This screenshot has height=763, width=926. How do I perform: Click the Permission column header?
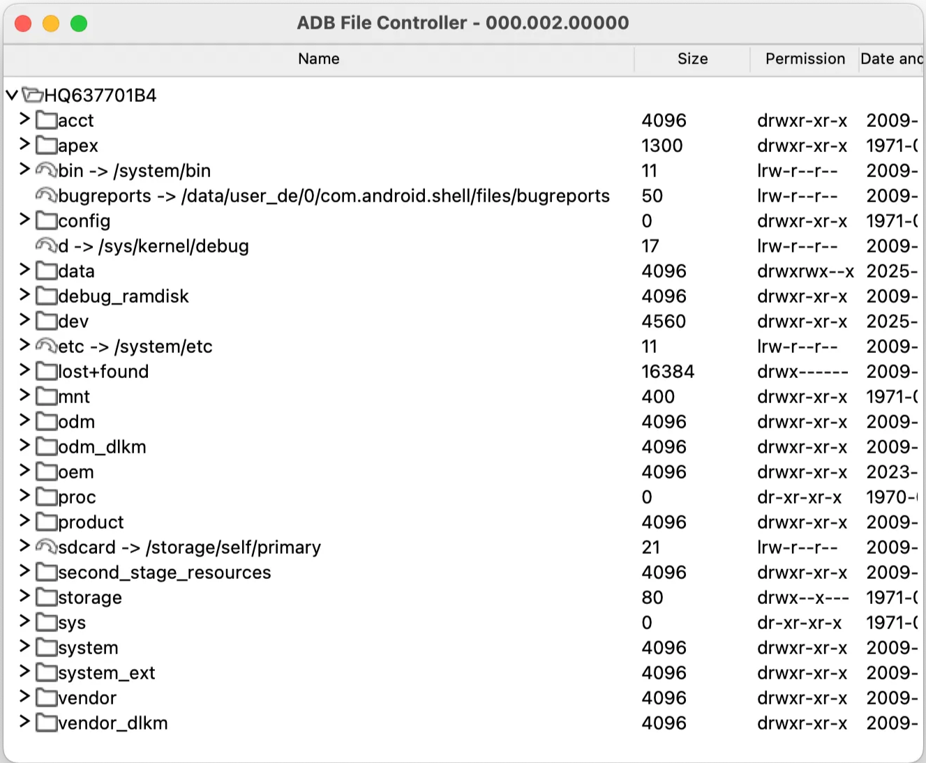click(x=805, y=59)
